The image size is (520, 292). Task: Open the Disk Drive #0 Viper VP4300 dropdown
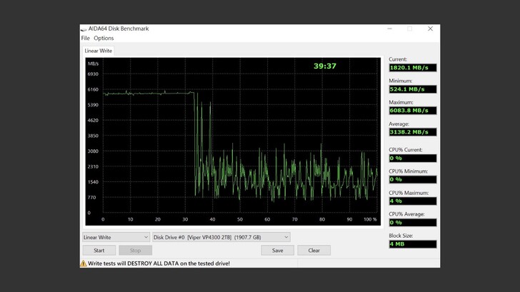coord(221,238)
